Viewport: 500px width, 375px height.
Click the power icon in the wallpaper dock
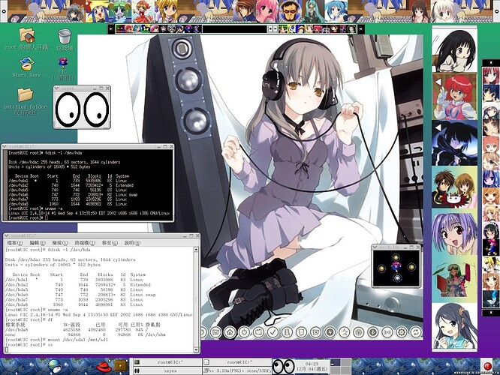[244, 332]
